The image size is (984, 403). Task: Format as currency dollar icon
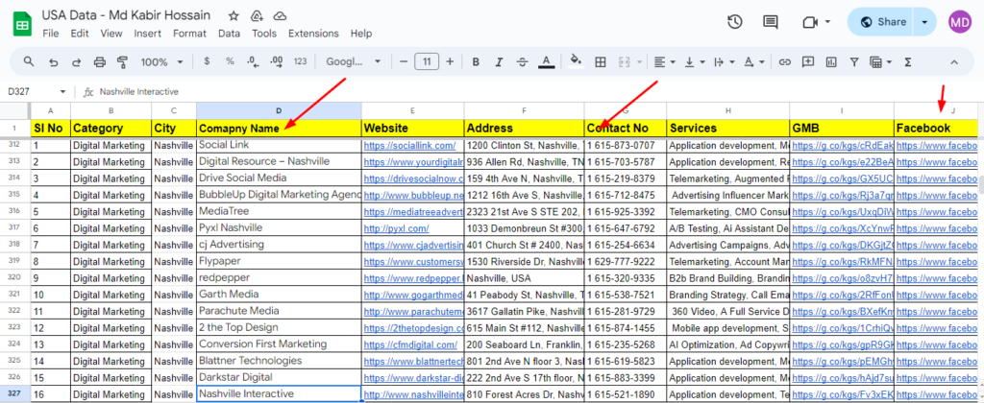(x=208, y=61)
